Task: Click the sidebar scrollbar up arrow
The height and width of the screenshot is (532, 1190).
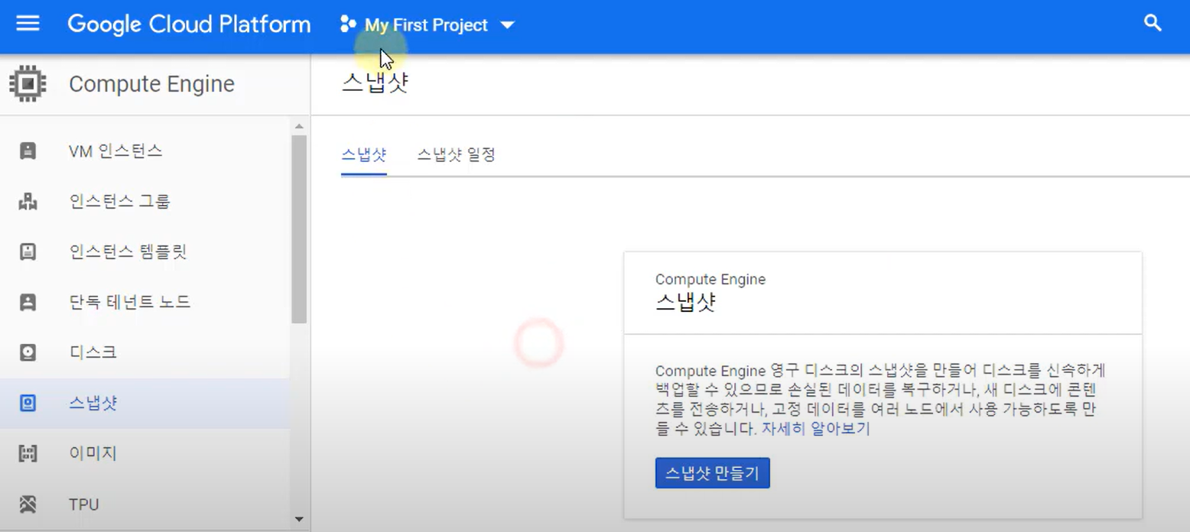Action: coord(299,126)
